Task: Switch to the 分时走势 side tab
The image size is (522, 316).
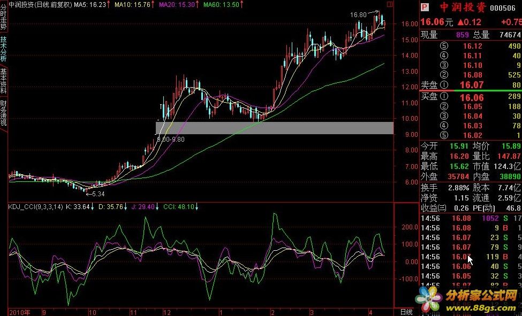Action: tap(3, 16)
